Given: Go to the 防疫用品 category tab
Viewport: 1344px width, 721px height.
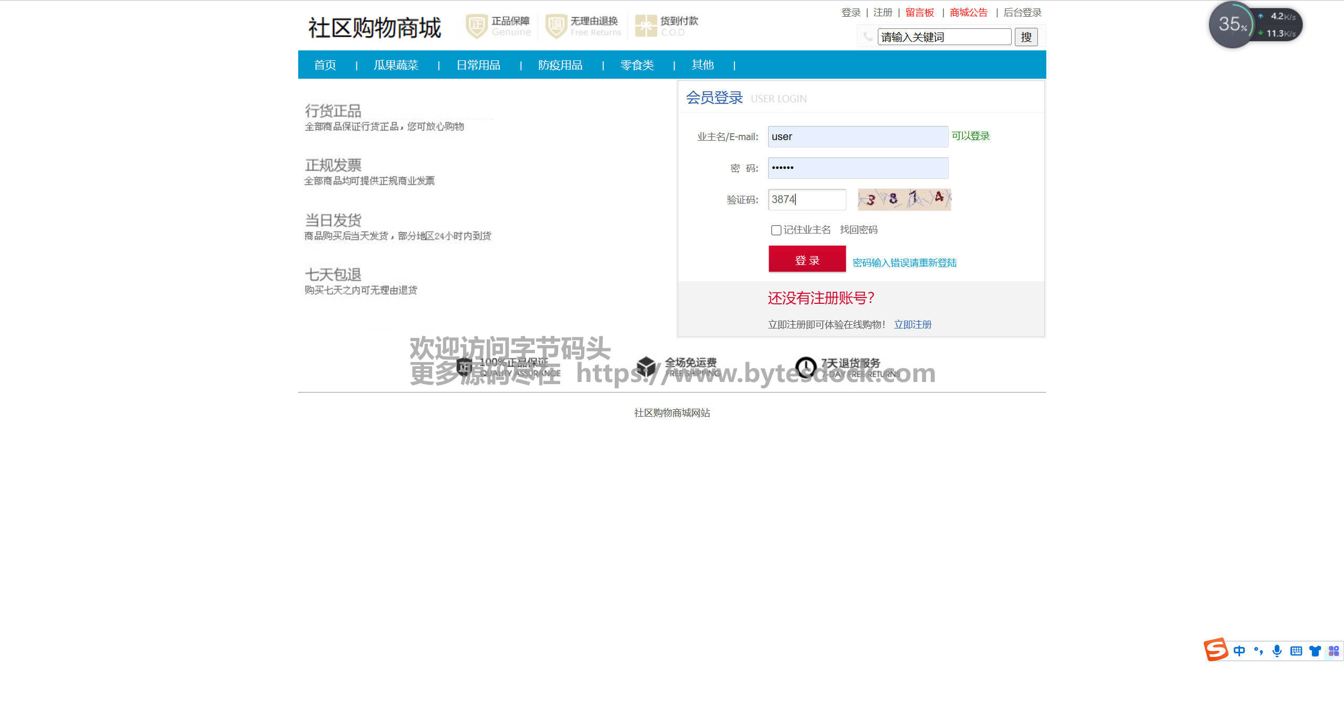Looking at the screenshot, I should tap(560, 65).
